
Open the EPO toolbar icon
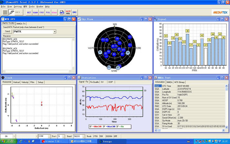(x=74, y=12)
